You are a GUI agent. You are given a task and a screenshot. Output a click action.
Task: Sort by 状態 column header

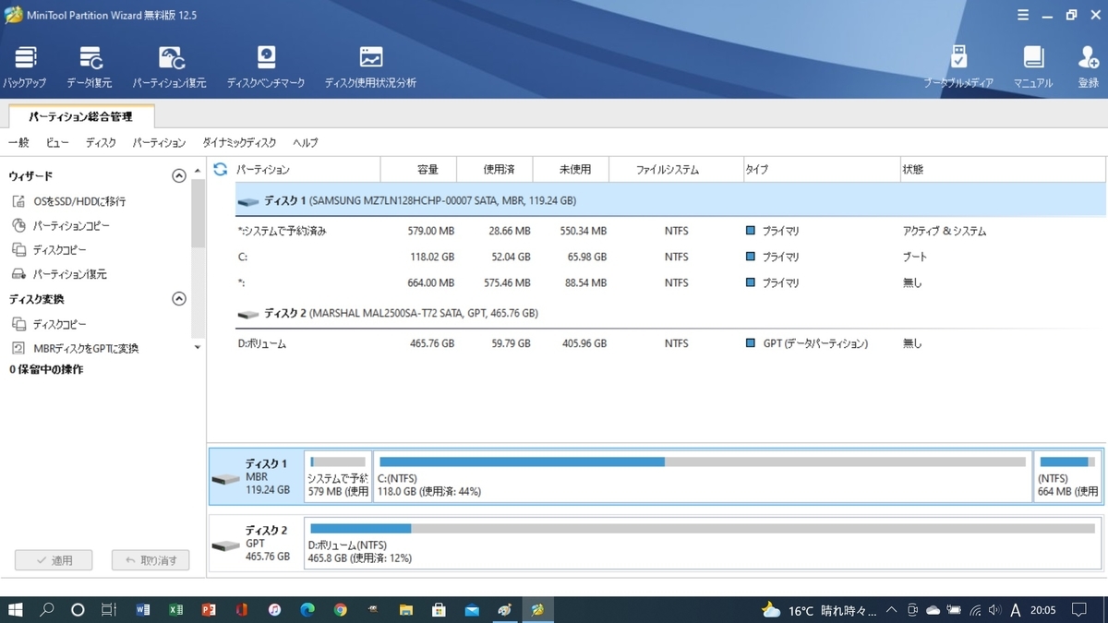[x=1003, y=170]
